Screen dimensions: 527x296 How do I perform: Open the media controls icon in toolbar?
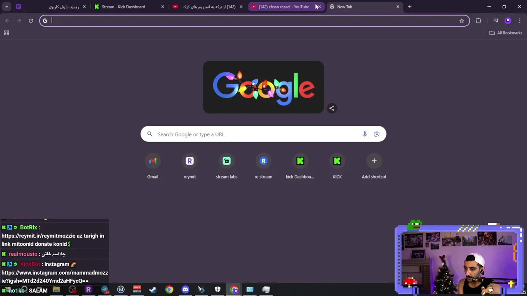tap(496, 21)
